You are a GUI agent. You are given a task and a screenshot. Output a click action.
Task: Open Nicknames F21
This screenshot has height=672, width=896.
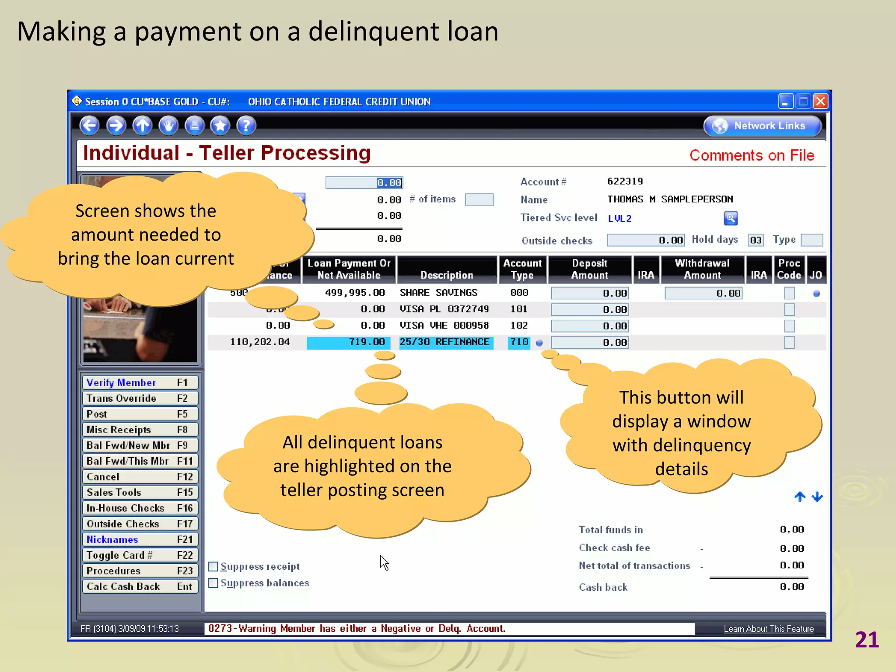(x=140, y=539)
